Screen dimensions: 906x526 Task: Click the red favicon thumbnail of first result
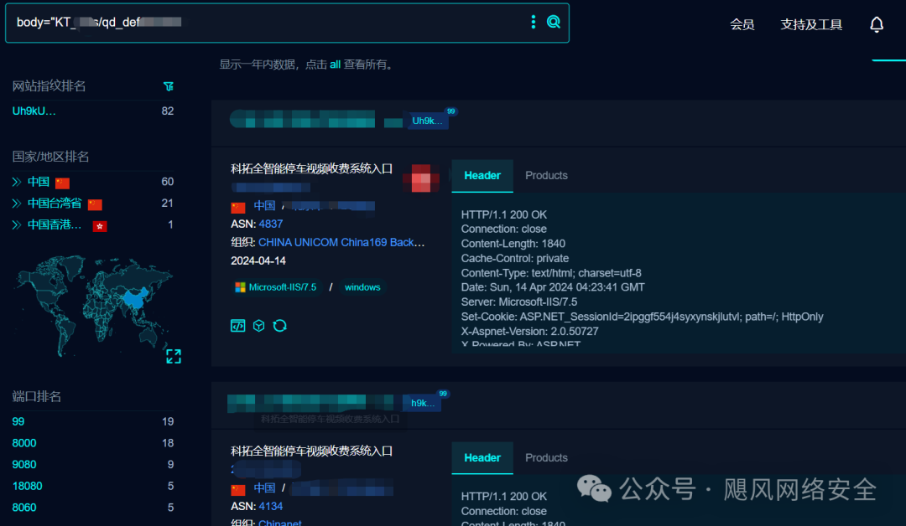421,178
